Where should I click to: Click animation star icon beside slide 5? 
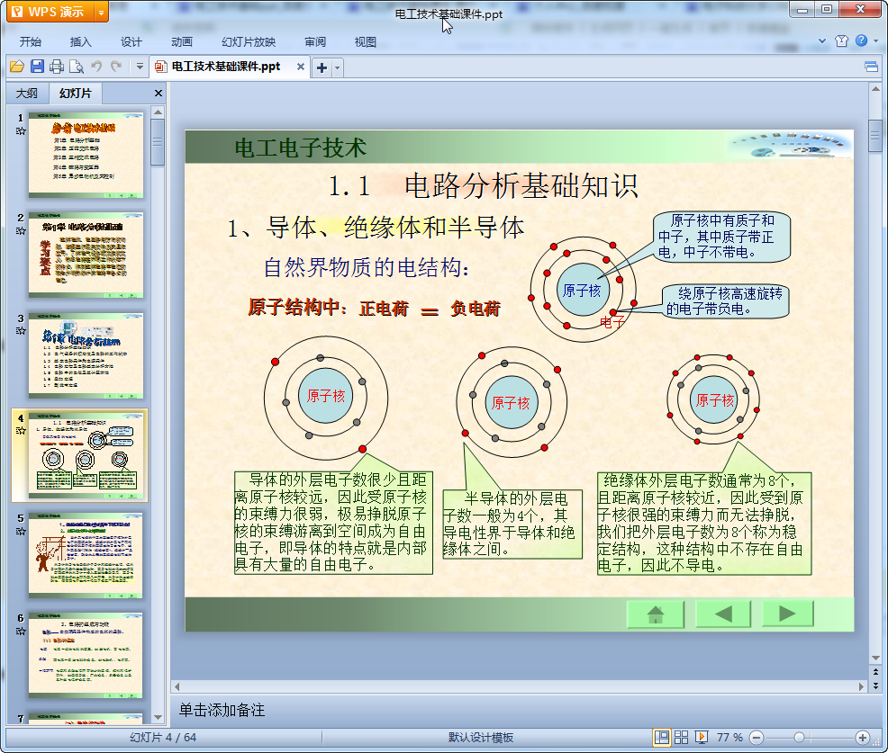pyautogui.click(x=21, y=531)
